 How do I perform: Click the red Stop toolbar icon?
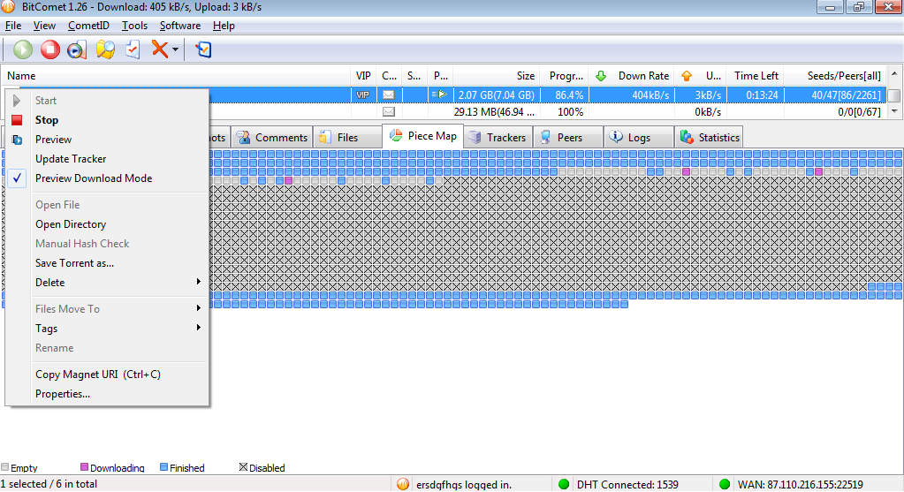[49, 49]
